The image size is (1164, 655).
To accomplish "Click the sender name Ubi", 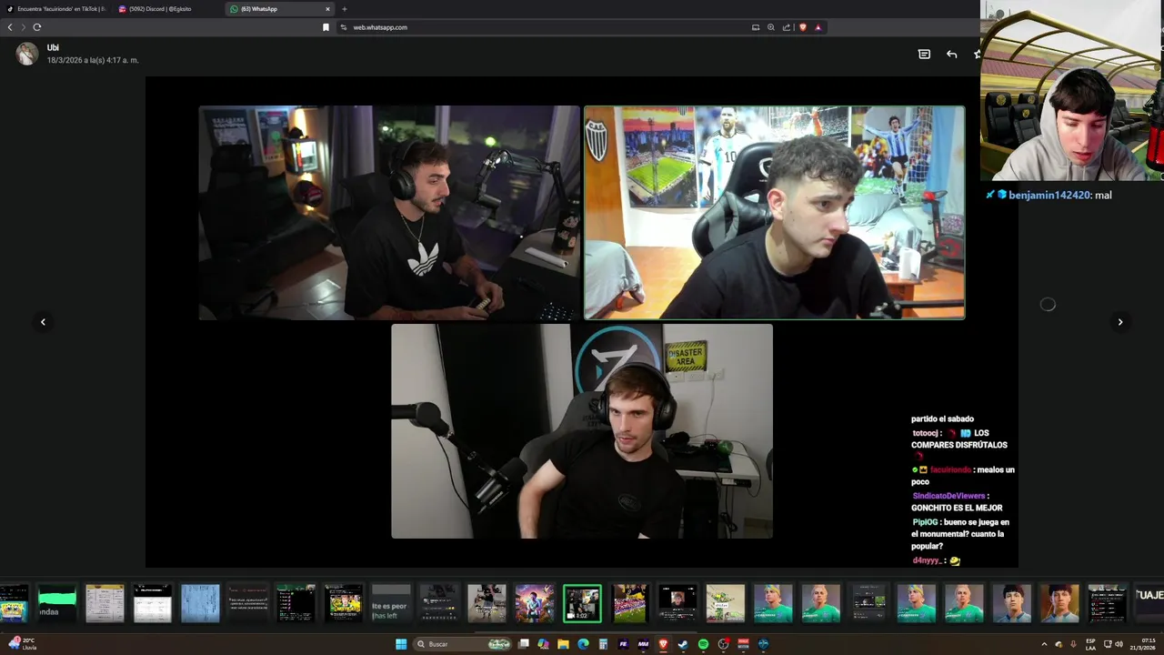I will coord(53,47).
